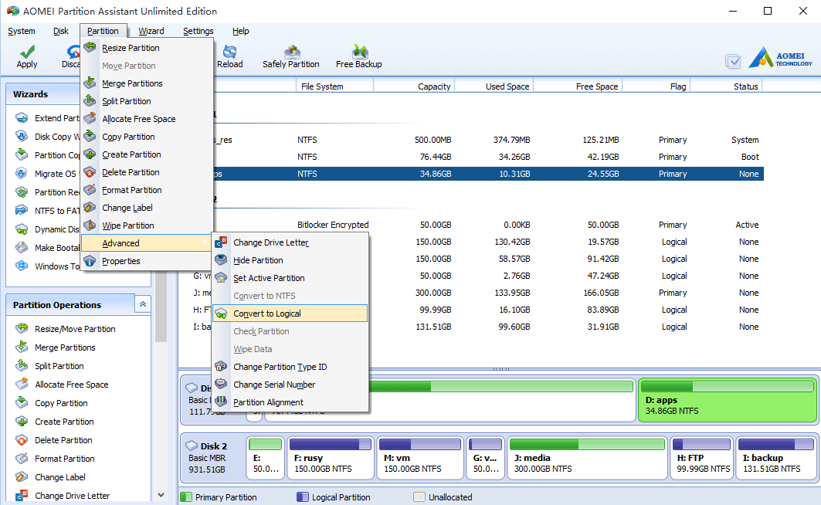Click the Set Active Partition submenu icon
Viewport: 821px width, 505px height.
pos(222,277)
